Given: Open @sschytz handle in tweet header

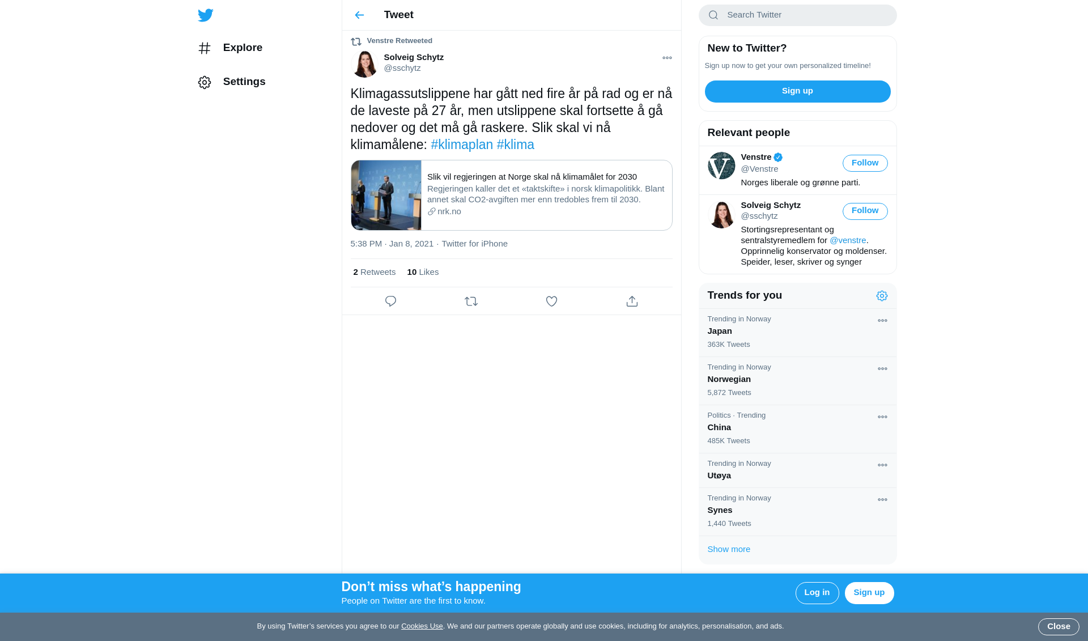Looking at the screenshot, I should (x=402, y=68).
